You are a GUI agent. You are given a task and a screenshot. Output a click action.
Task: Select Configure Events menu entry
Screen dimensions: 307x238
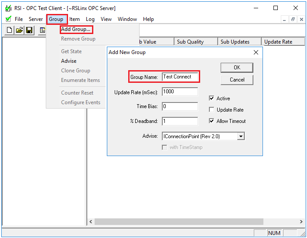tap(81, 102)
